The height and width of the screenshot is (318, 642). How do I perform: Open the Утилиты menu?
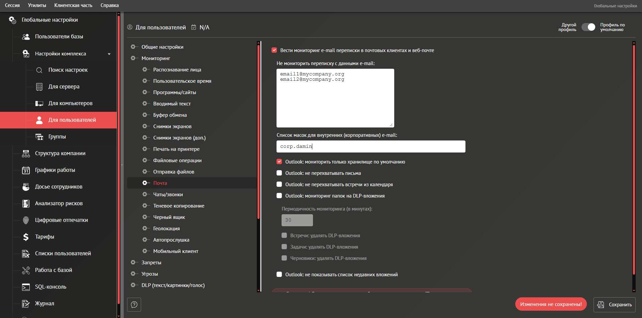coord(37,5)
